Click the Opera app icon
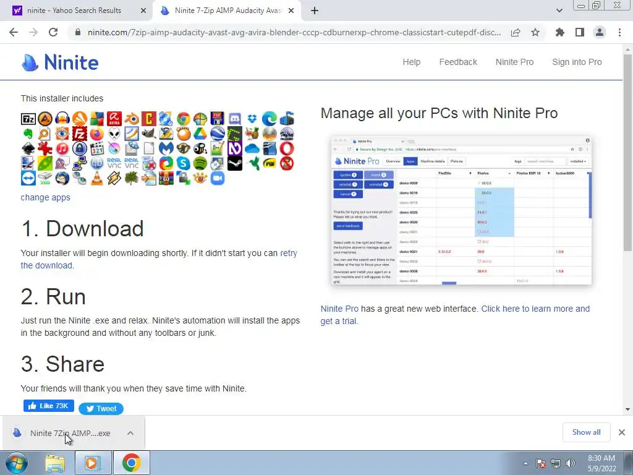This screenshot has height=475, width=633. [x=287, y=148]
